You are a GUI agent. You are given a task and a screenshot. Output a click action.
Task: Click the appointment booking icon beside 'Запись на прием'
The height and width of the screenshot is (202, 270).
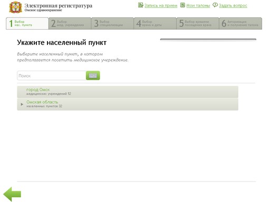[x=141, y=5]
